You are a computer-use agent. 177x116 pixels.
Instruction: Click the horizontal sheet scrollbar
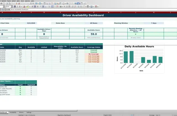pyautogui.click(x=39, y=110)
